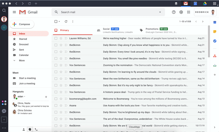The height and width of the screenshot is (132, 219).
Task: Join a meeting in Meet
Action: tap(27, 83)
